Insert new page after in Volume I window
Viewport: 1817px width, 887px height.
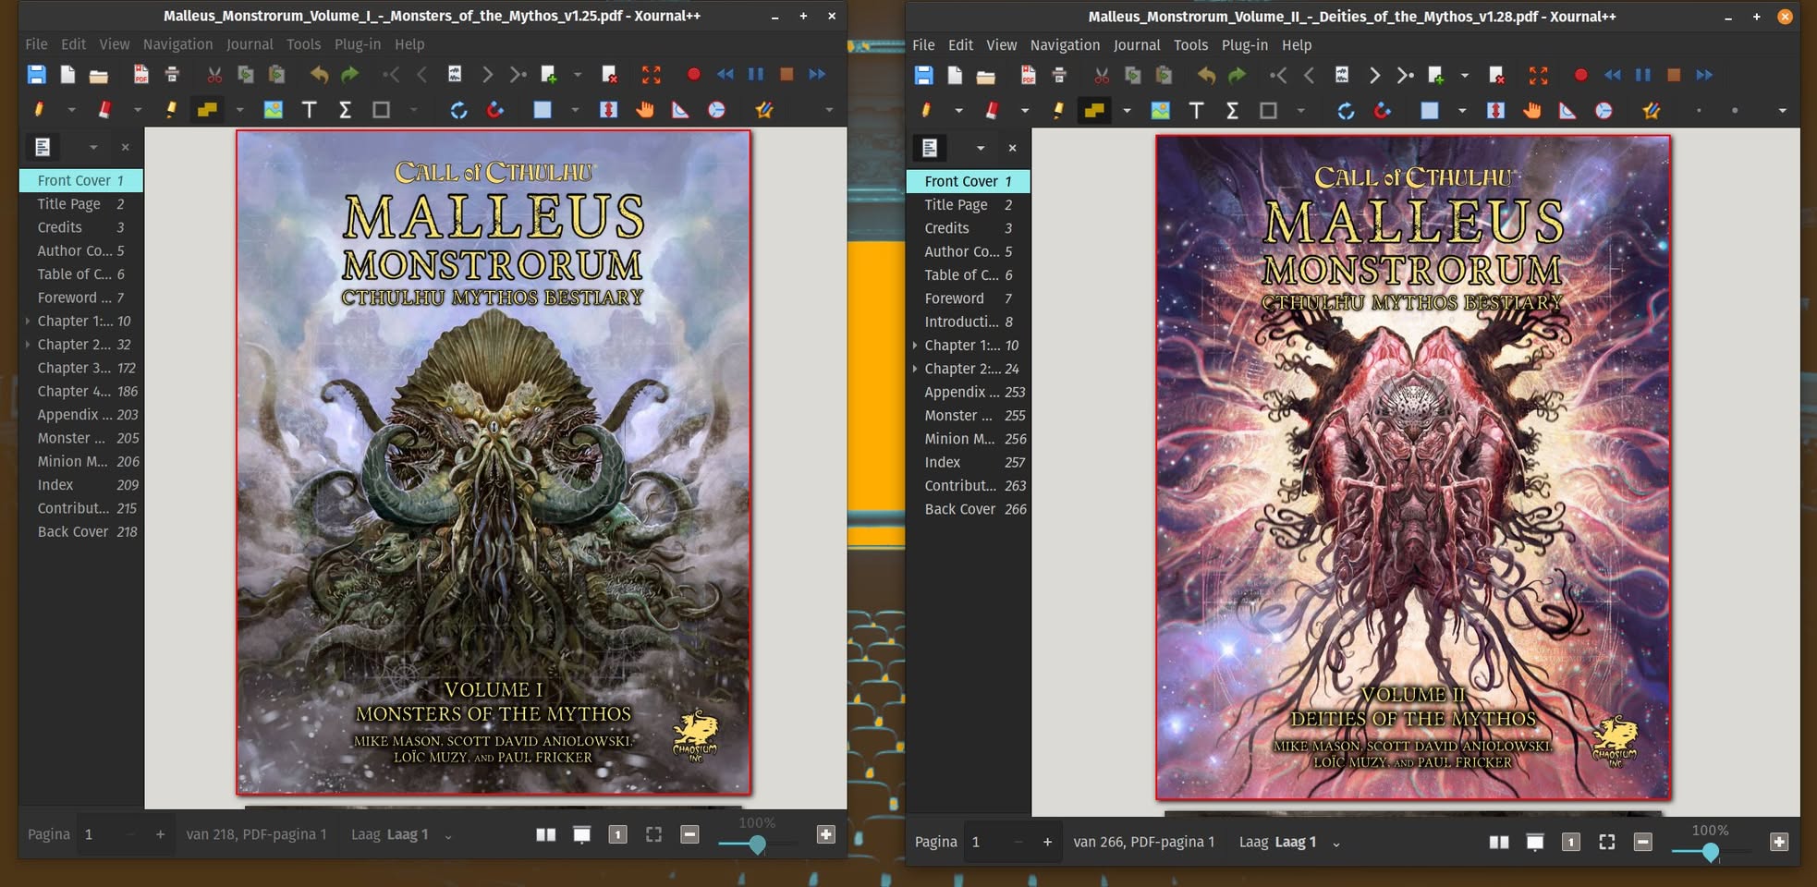(x=548, y=75)
